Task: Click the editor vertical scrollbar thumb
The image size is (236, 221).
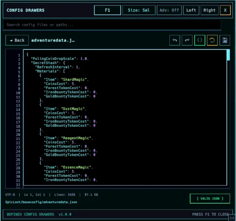Action: (x=228, y=55)
